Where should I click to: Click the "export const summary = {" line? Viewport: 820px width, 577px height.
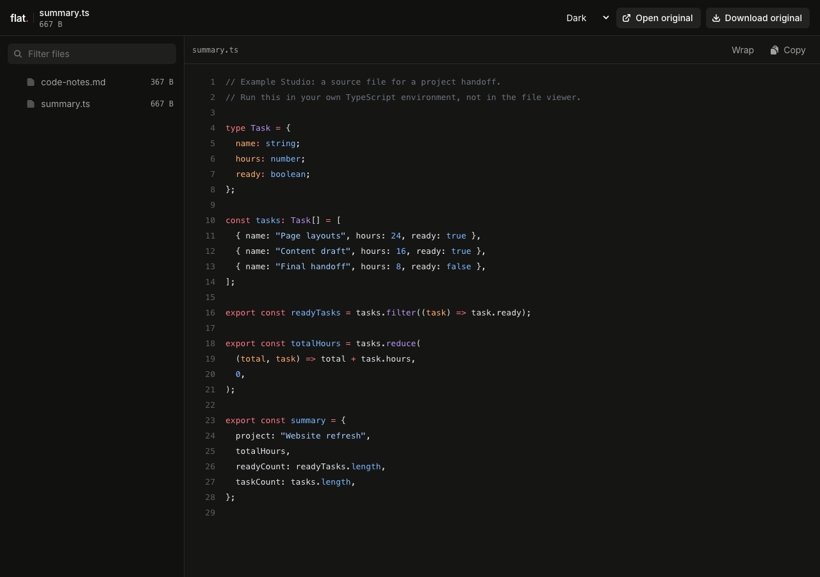286,421
